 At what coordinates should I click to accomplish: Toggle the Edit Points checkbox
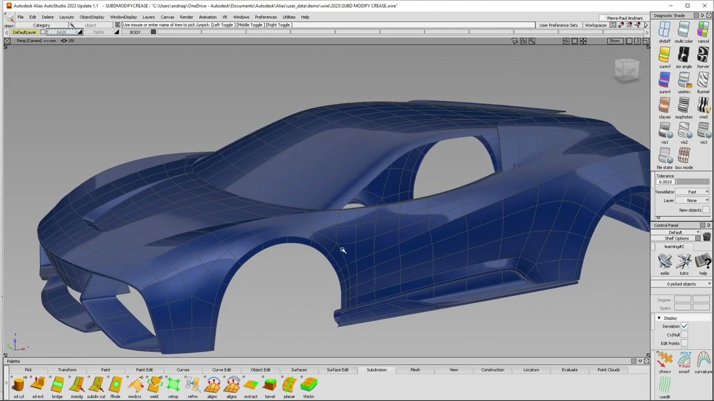pos(684,343)
